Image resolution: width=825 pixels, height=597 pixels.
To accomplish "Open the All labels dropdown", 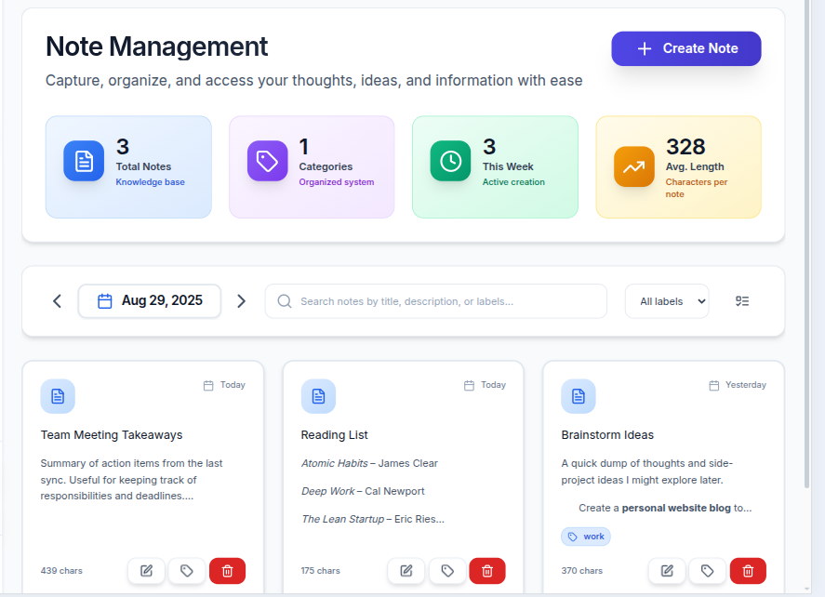I will coord(666,301).
